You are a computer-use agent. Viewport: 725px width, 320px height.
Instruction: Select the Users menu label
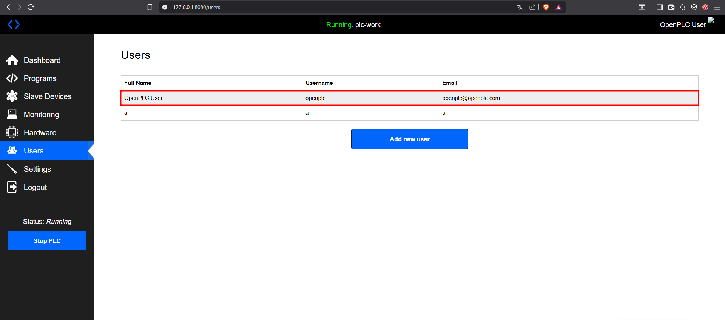[34, 151]
